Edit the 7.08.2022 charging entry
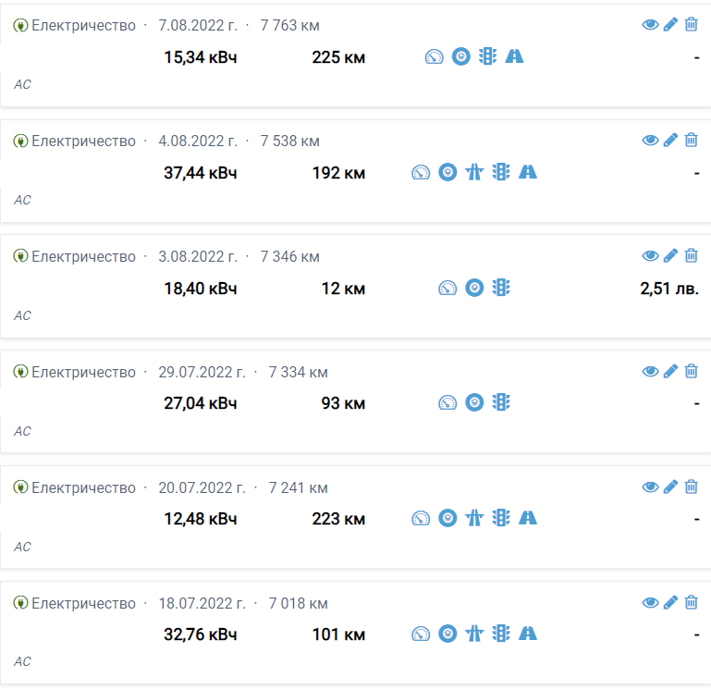Image resolution: width=711 pixels, height=690 pixels. click(671, 25)
